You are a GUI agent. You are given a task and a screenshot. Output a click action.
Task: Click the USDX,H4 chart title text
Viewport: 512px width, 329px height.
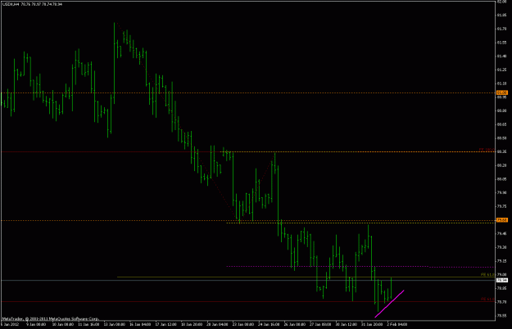32,4
